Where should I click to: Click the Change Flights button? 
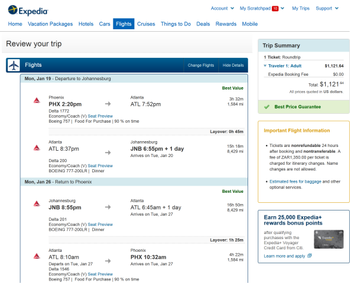[x=201, y=66]
